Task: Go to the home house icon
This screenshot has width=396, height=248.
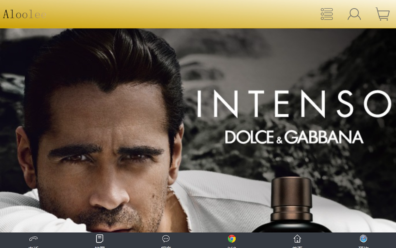Action: pyautogui.click(x=297, y=238)
